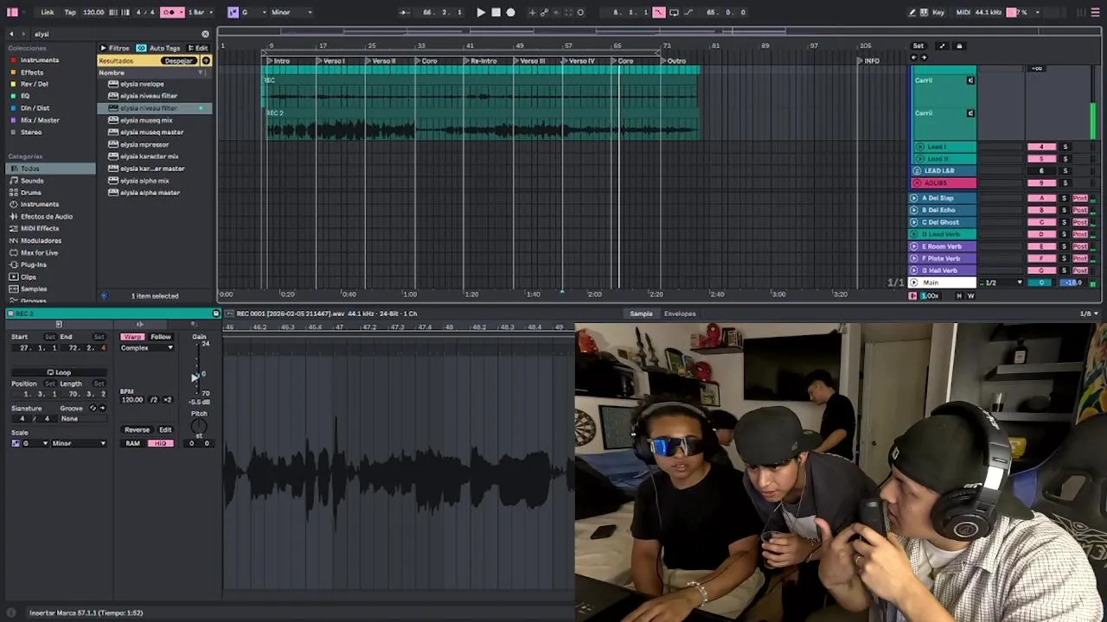Select the 120.00 tempo field

(93, 12)
